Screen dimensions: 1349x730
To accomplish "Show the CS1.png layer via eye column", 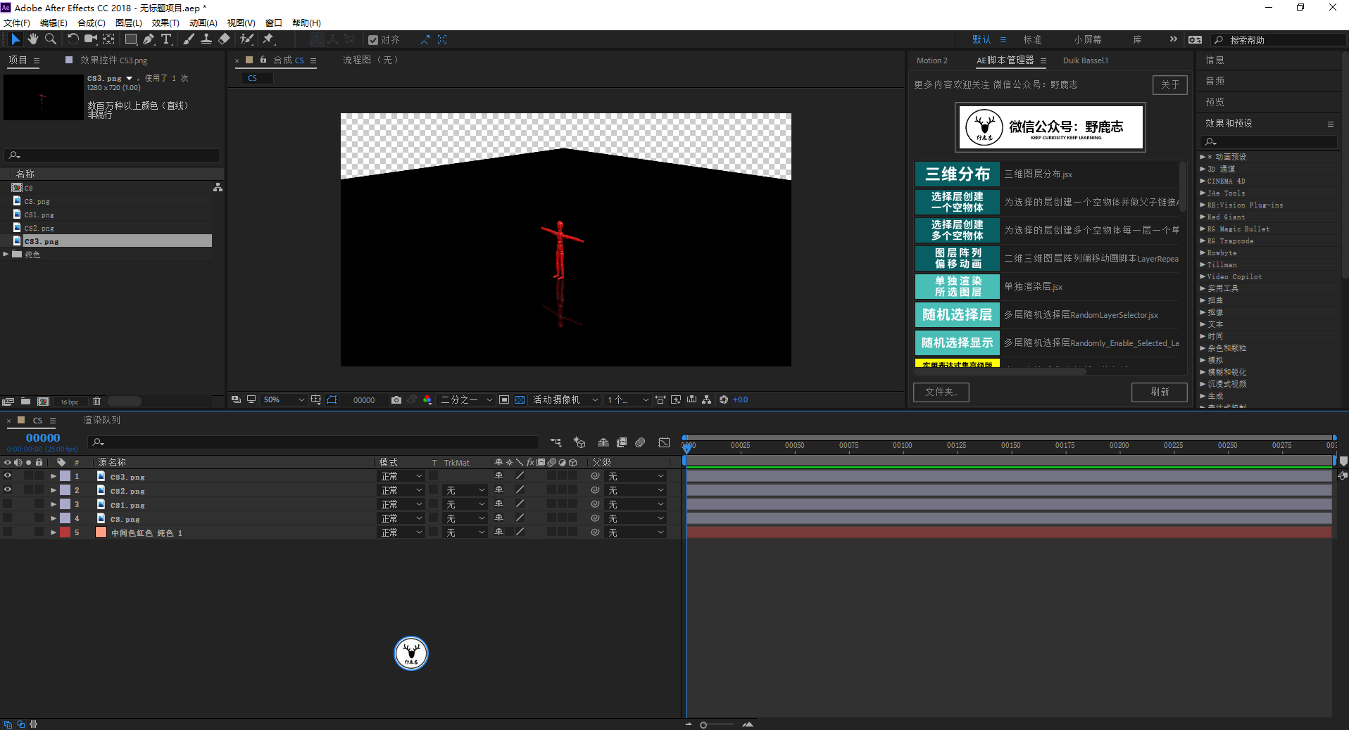I will tap(8, 504).
